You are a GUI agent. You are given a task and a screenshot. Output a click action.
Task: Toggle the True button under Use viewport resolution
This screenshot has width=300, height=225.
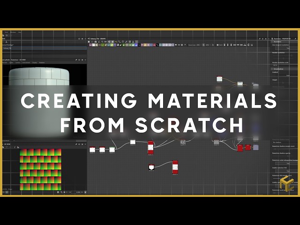point(286,48)
